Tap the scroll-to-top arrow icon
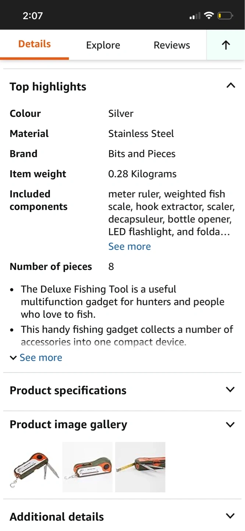Viewport: 245px width, 531px height. [226, 45]
